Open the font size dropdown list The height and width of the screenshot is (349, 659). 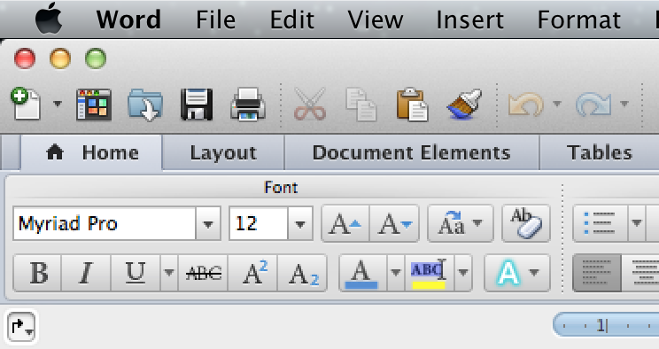point(300,224)
